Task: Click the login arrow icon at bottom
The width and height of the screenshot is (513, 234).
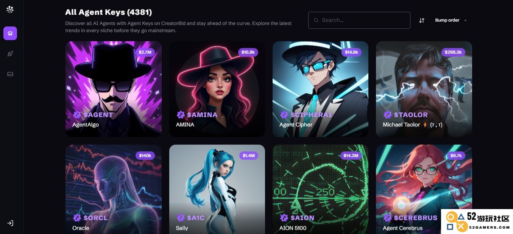Action: point(10,223)
